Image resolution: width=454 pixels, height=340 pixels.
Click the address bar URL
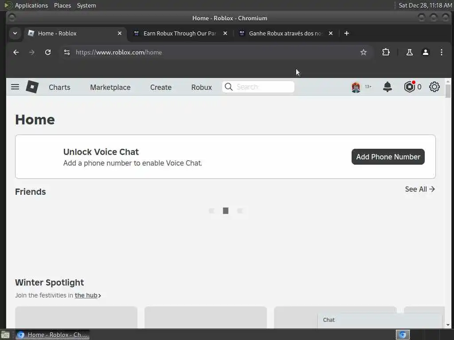click(x=119, y=52)
